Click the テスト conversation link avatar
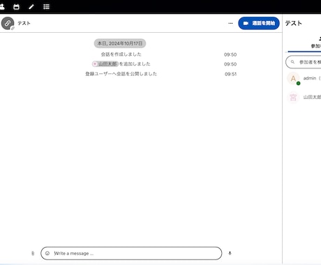The width and height of the screenshot is (321, 265). click(x=8, y=23)
